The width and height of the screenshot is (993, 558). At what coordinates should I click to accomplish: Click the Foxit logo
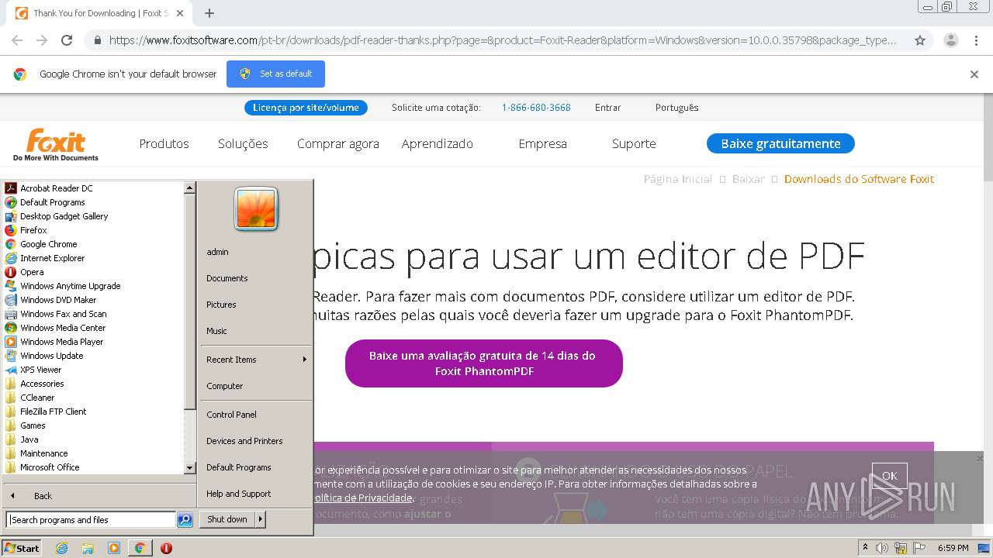tap(56, 145)
